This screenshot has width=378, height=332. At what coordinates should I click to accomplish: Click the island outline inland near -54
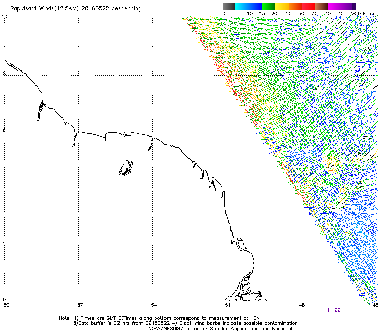pos(126,168)
